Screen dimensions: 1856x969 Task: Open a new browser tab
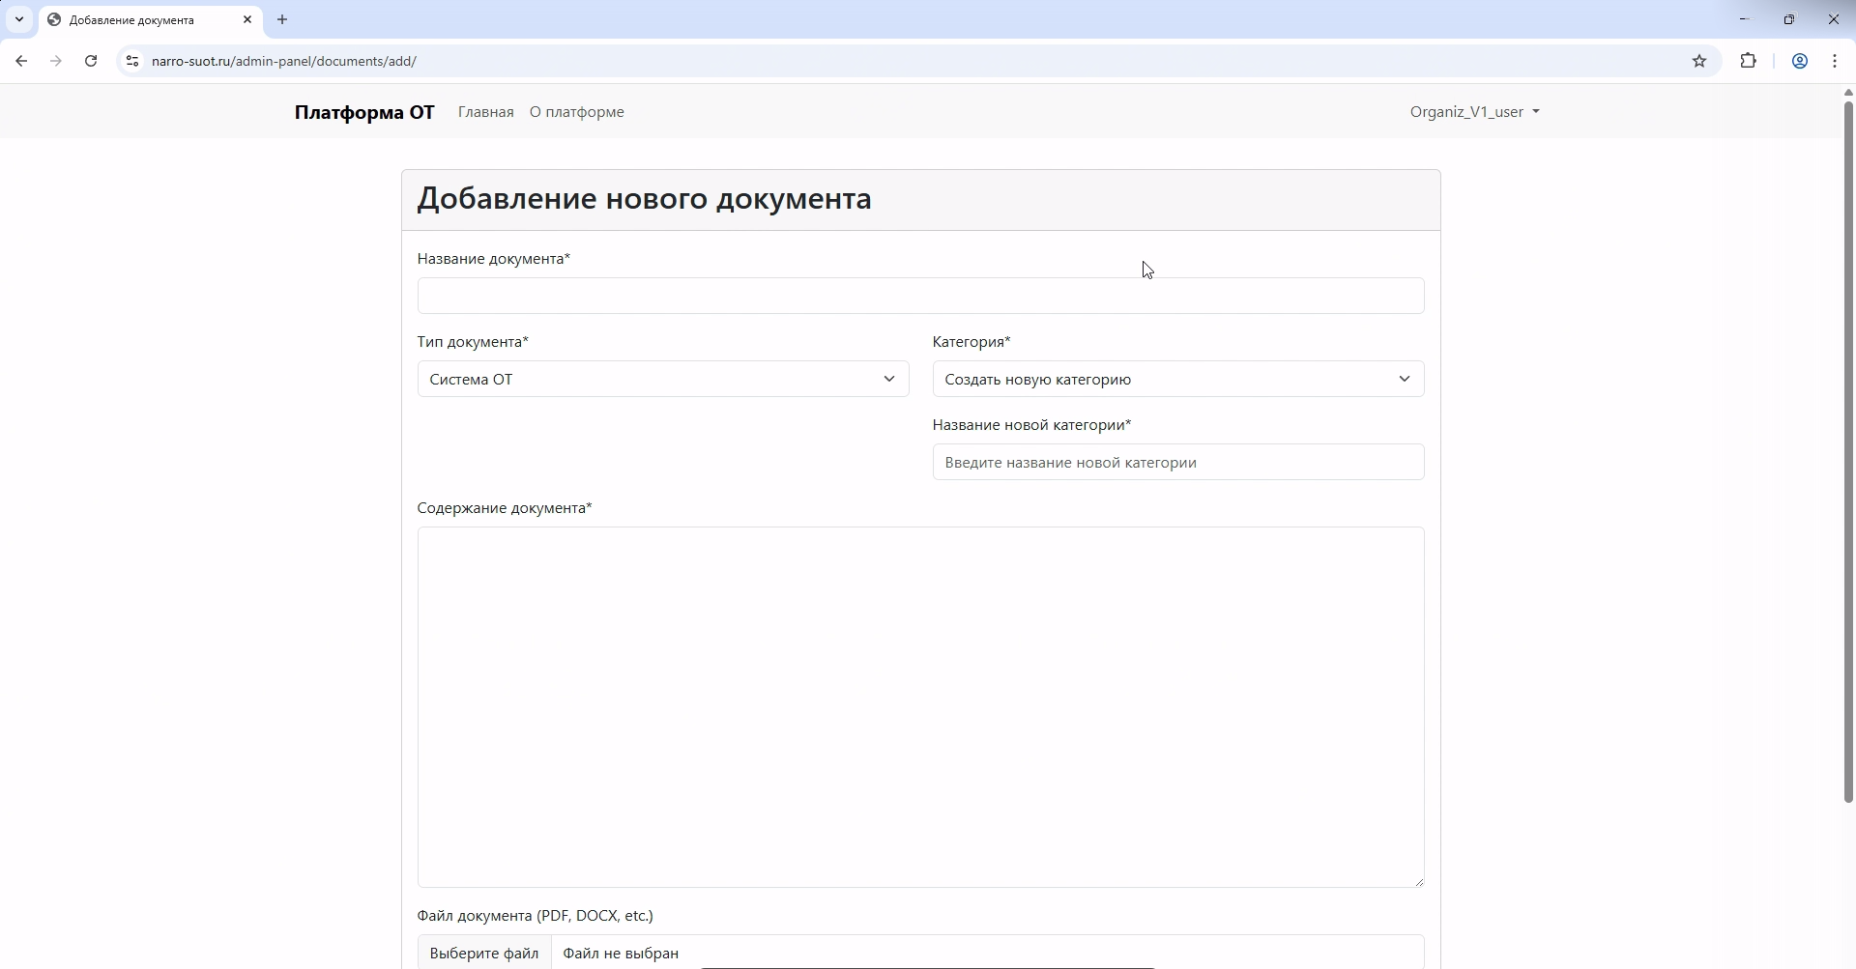pyautogui.click(x=282, y=19)
